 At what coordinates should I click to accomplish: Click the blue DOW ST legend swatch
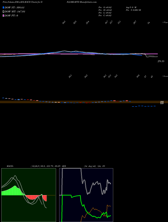[x=3, y=7]
